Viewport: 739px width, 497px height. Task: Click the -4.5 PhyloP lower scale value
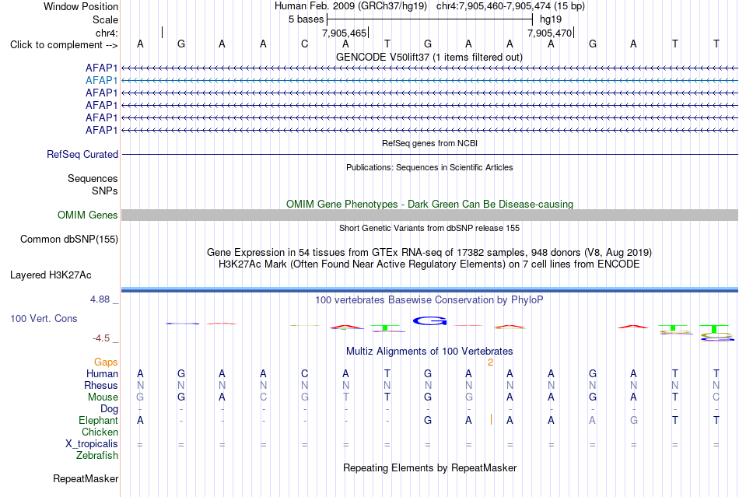click(101, 338)
